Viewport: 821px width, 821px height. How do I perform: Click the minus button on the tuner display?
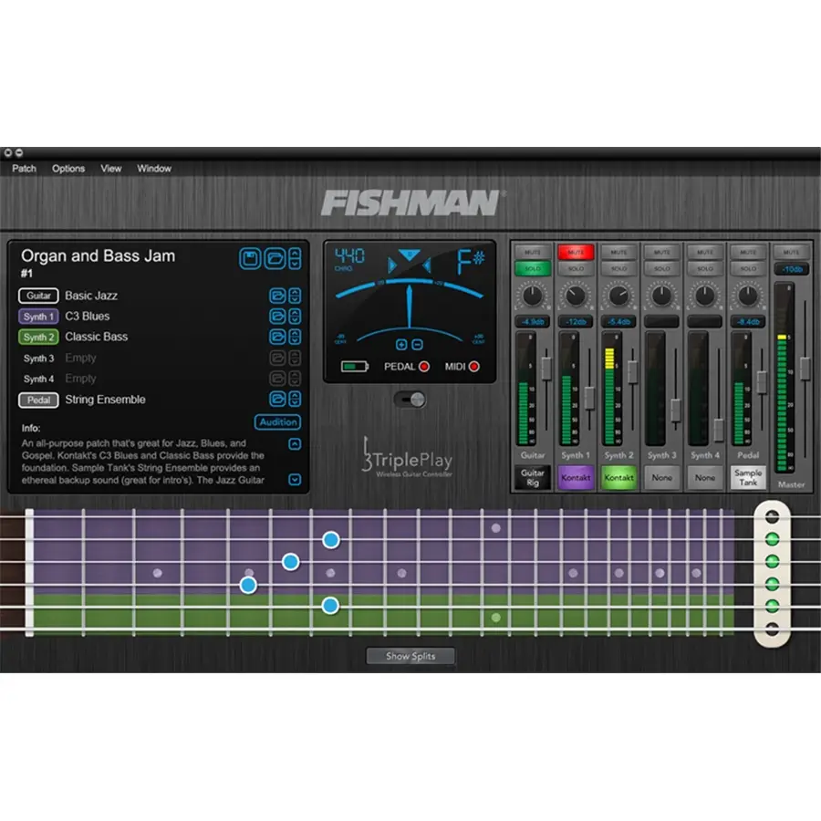[418, 344]
